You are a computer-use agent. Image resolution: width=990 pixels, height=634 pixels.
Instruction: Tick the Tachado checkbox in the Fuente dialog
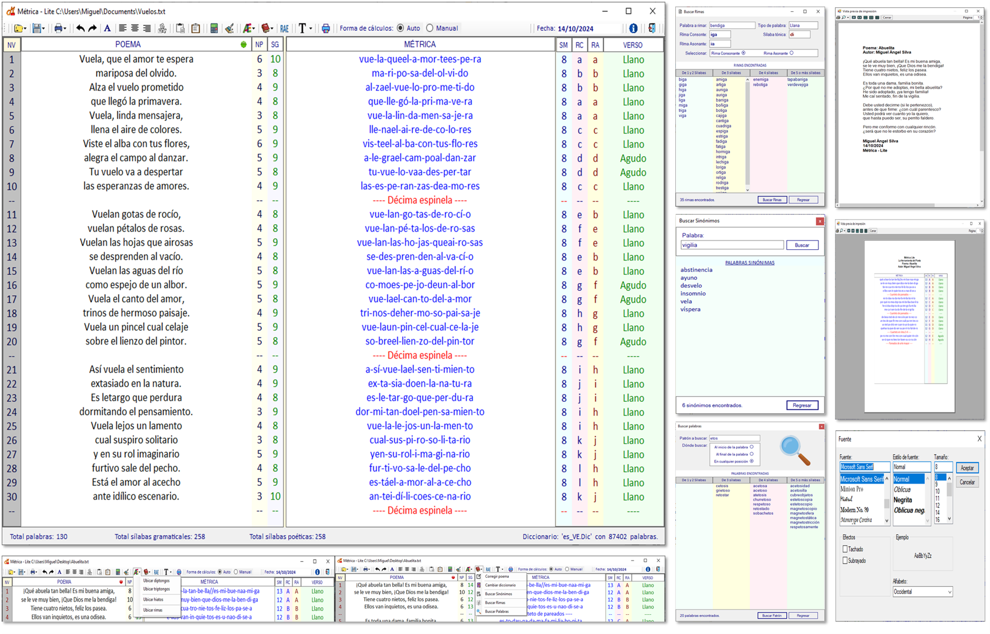pyautogui.click(x=845, y=549)
